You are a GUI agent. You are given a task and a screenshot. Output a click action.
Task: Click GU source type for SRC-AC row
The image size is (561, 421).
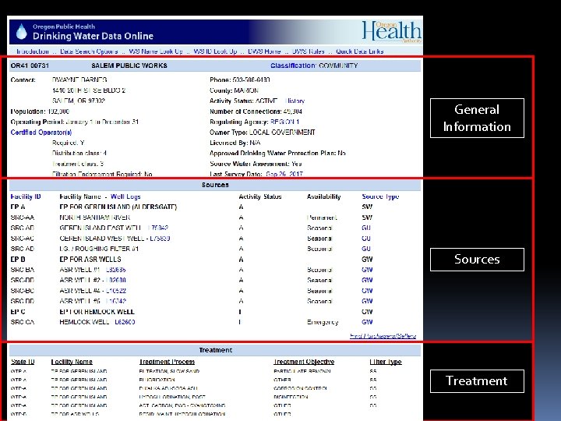(366, 239)
